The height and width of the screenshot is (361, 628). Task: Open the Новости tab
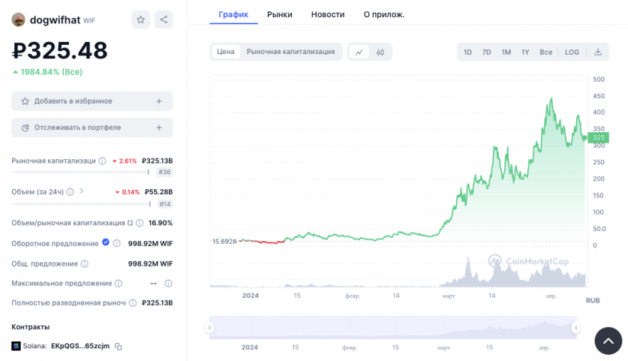(x=328, y=14)
